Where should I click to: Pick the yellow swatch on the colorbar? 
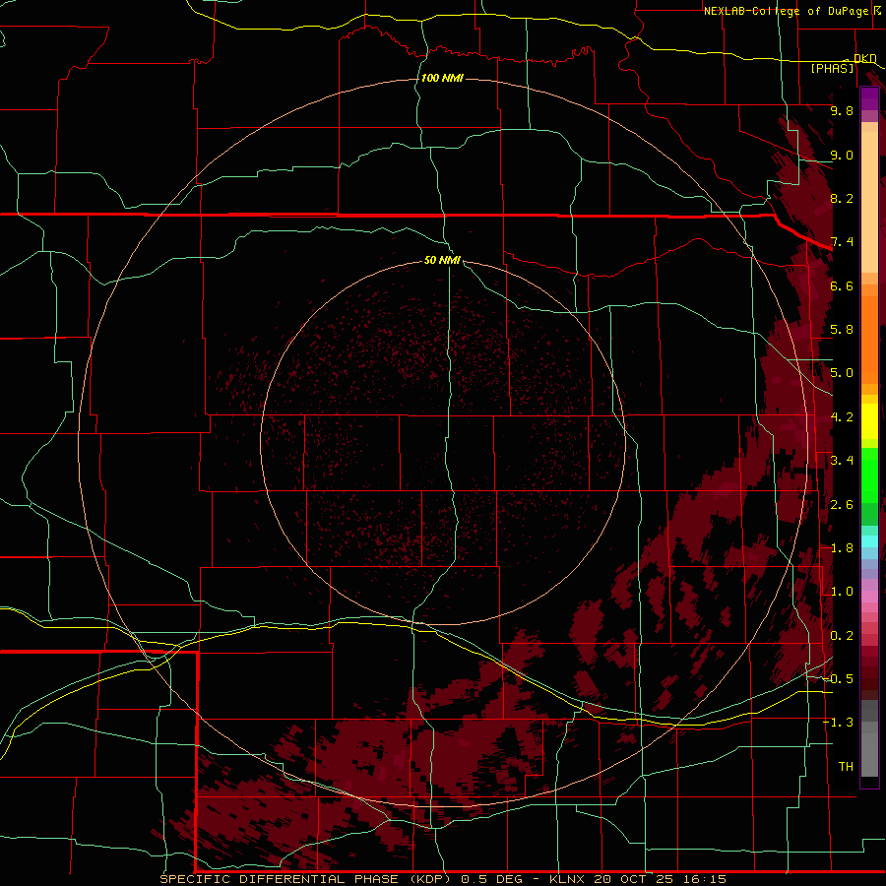pos(869,421)
